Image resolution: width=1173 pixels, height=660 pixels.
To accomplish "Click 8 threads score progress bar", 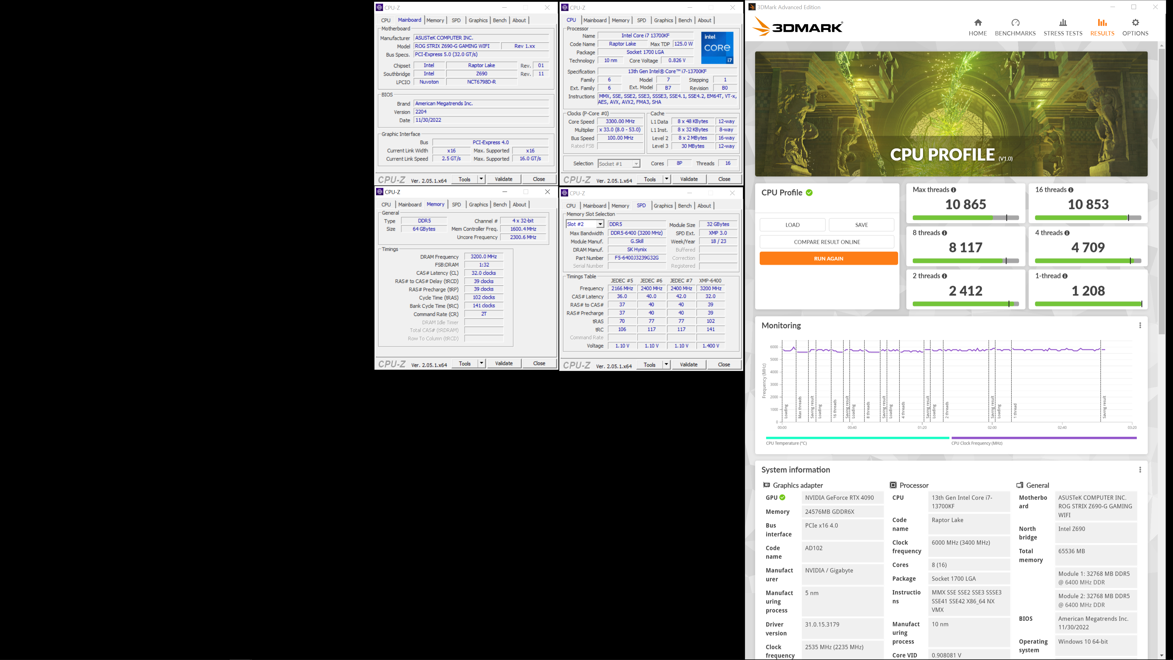I will [x=965, y=261].
